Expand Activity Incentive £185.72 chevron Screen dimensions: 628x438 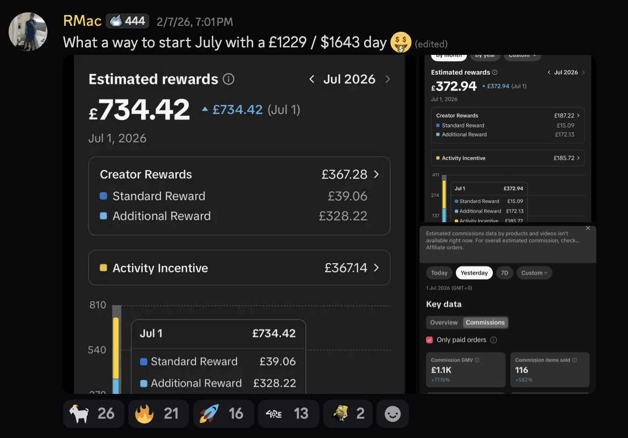point(578,158)
